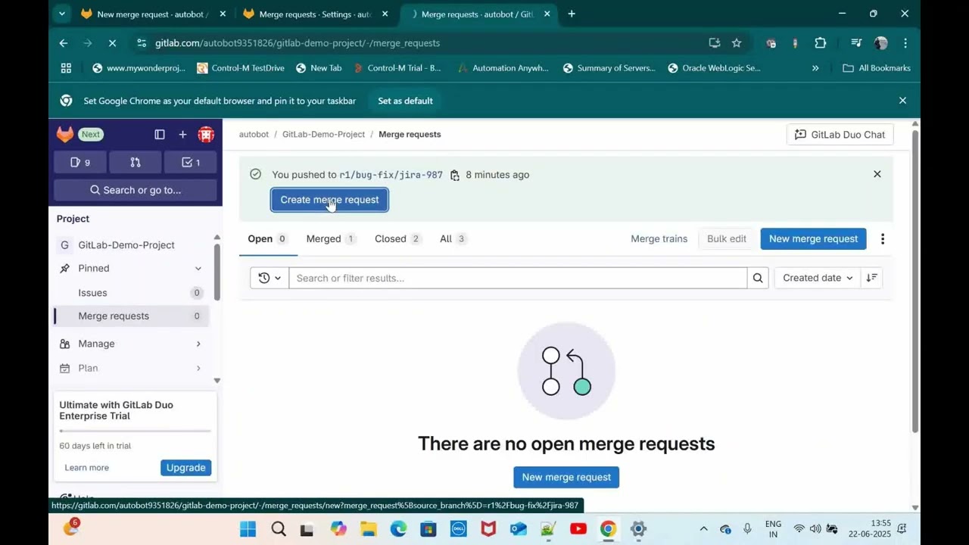Screen dimensions: 969x545
Task: Open the merge requests shortcut icon
Action: click(136, 162)
